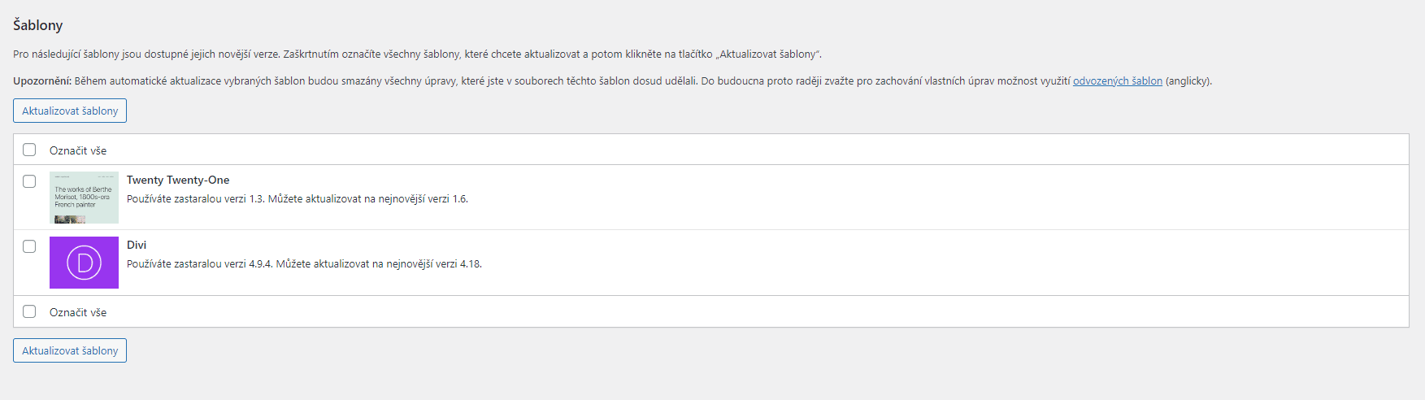Image resolution: width=1425 pixels, height=400 pixels.
Task: Click the Twenty Twenty-One theme name
Action: pyautogui.click(x=178, y=180)
